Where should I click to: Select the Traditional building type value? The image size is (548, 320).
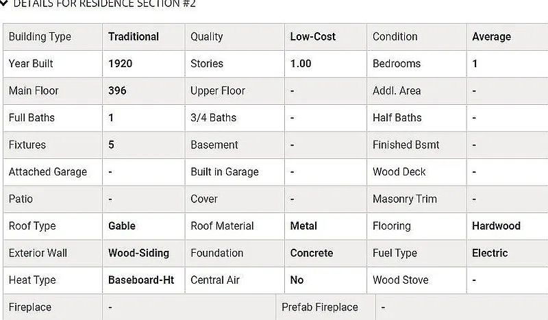(x=134, y=37)
